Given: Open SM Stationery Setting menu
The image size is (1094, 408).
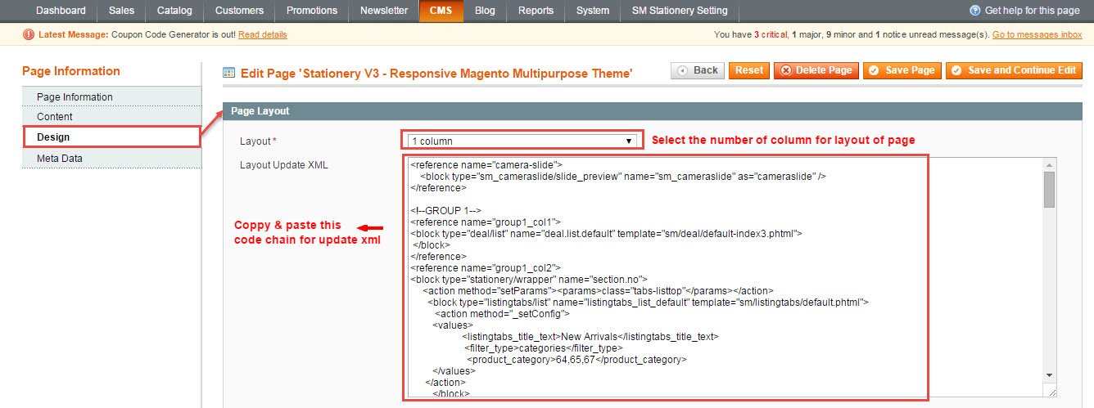Looking at the screenshot, I should (680, 11).
